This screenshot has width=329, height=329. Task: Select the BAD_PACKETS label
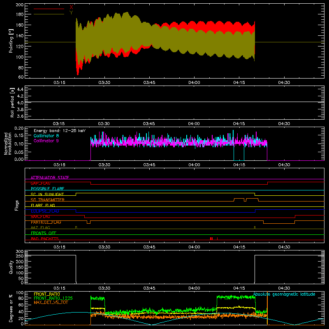point(45,239)
